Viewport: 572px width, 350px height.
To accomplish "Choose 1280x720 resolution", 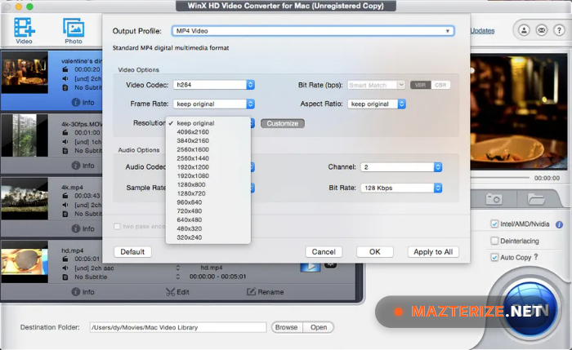I will (x=208, y=193).
